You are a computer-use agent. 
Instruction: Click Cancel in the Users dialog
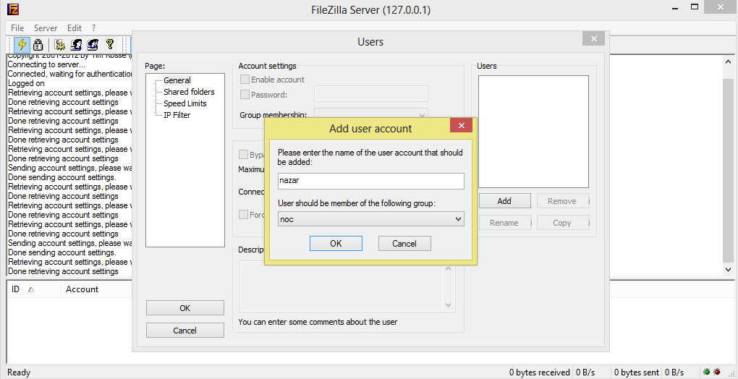[185, 330]
